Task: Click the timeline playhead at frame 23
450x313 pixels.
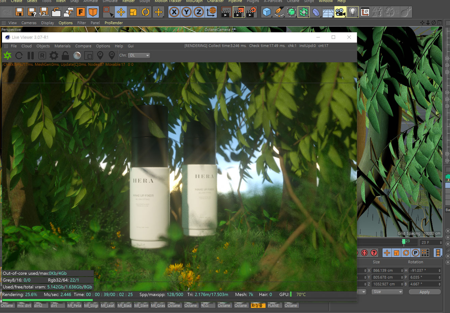Action: tap(404, 242)
